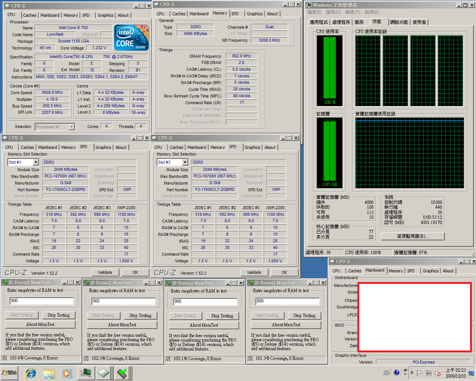Select NB Frequency value 3208.0 MHz
The height and width of the screenshot is (381, 476).
269,40
